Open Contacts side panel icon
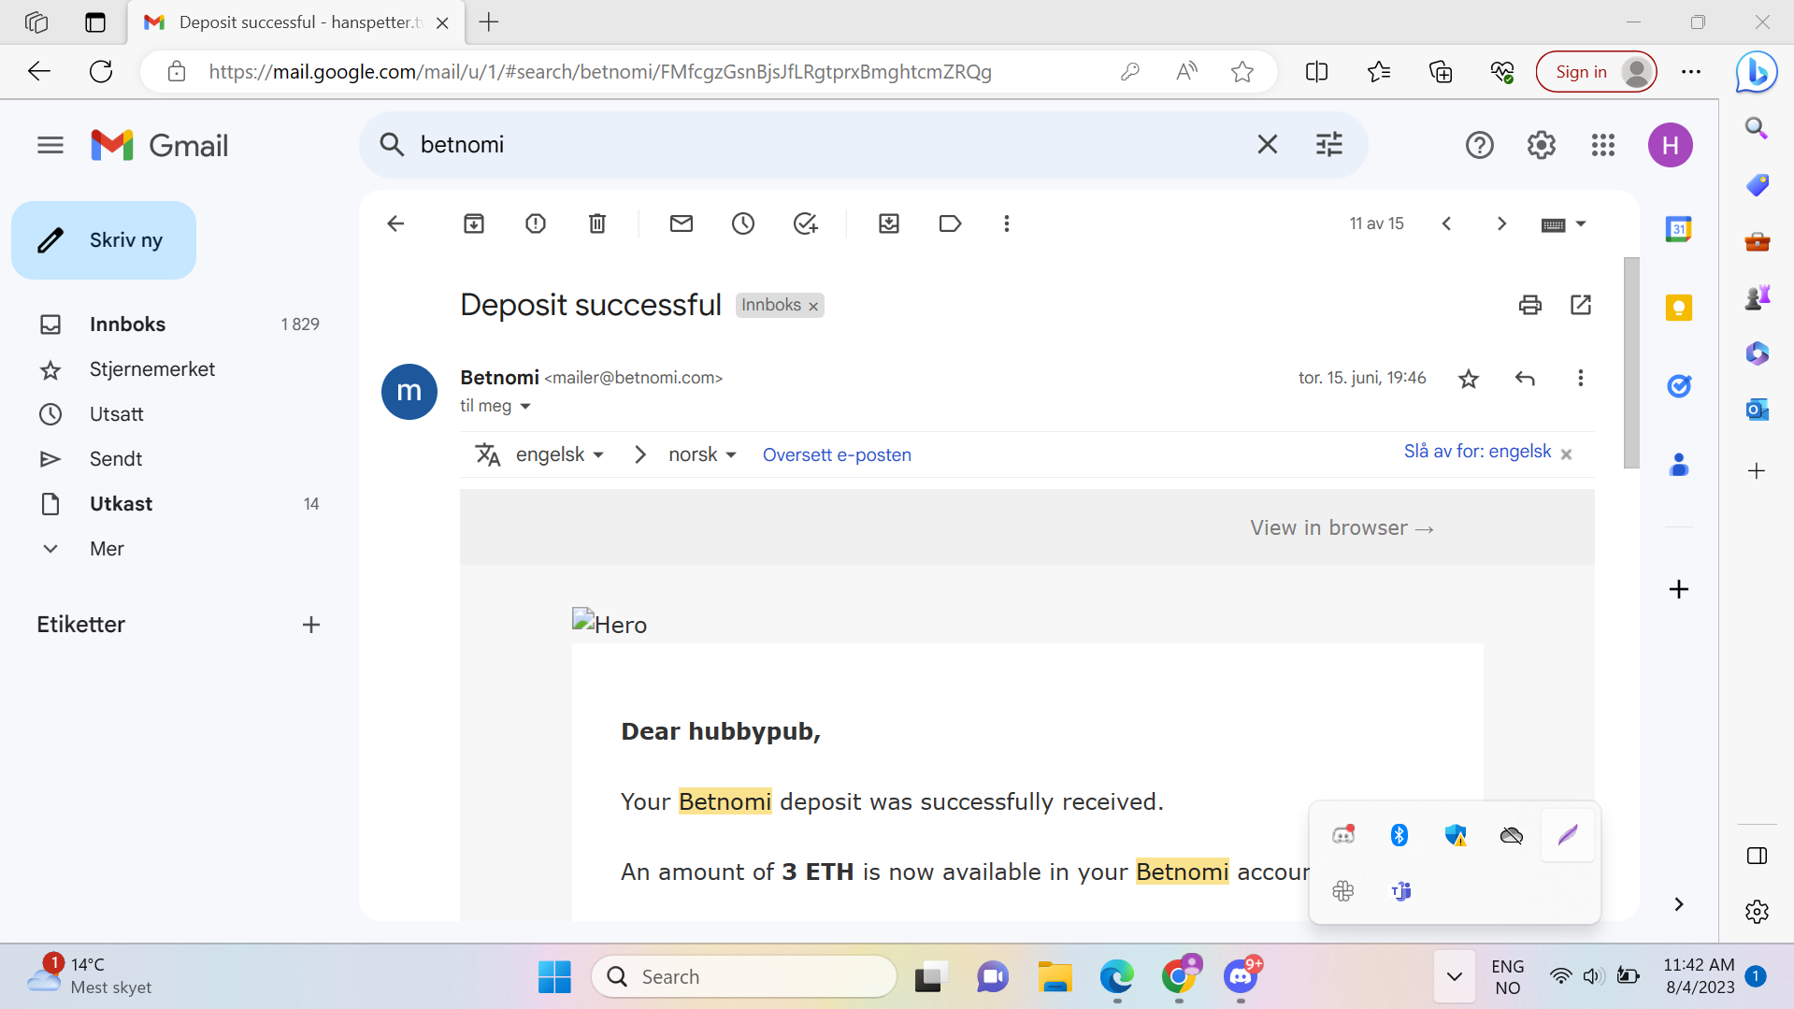The height and width of the screenshot is (1009, 1794). click(1679, 465)
